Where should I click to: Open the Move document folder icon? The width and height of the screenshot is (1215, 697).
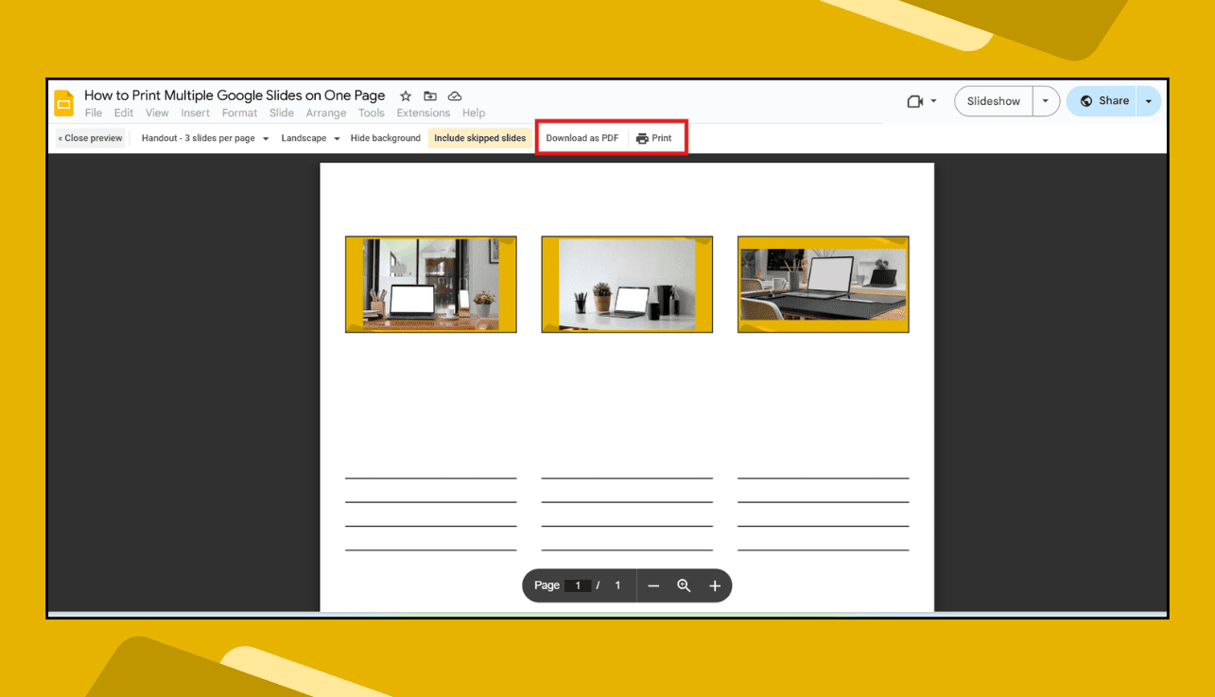coord(430,96)
